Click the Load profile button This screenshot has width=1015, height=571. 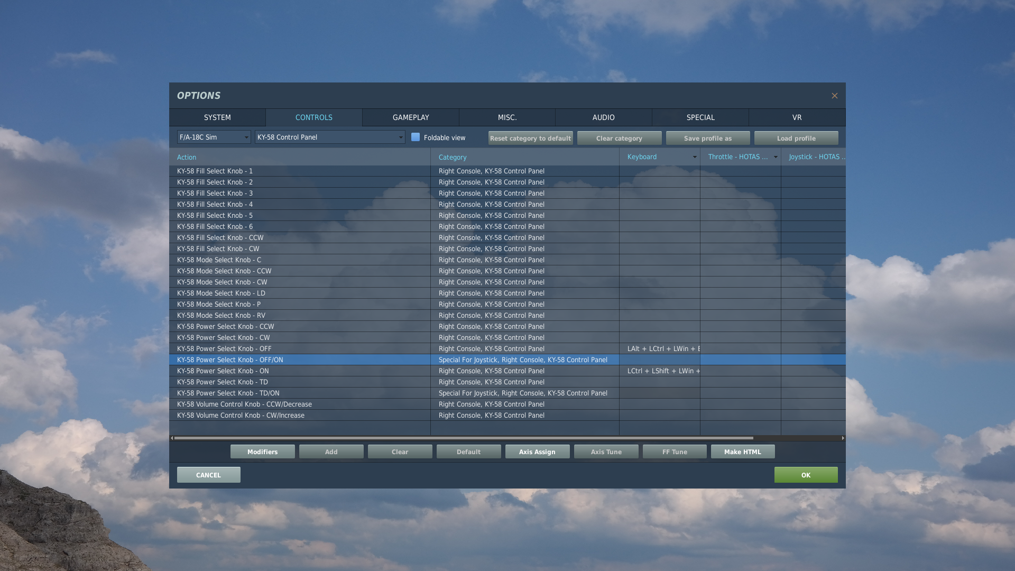pos(796,139)
